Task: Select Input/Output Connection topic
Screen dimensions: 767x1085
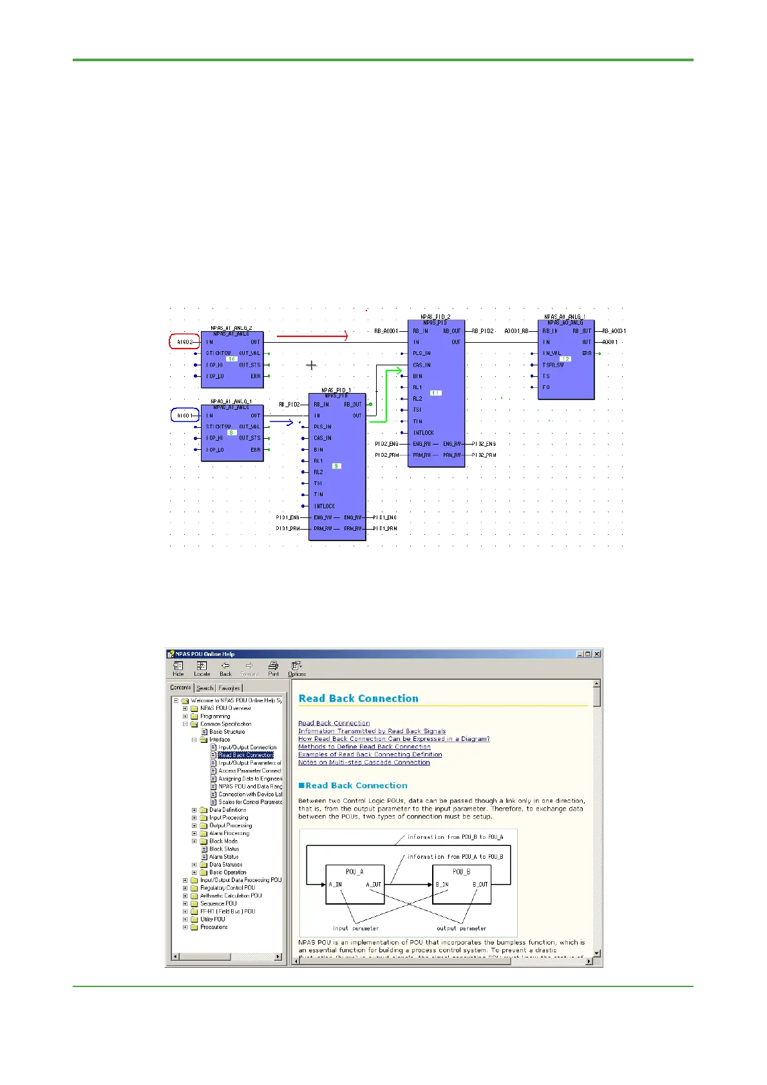Action: point(247,747)
